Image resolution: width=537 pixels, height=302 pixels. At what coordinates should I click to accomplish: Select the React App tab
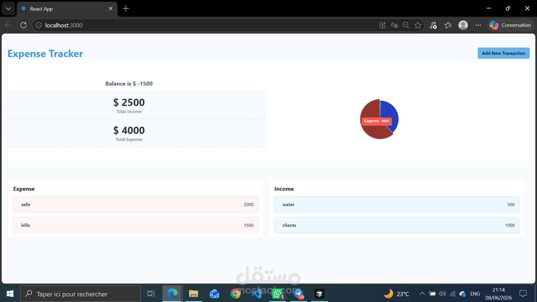[x=67, y=9]
